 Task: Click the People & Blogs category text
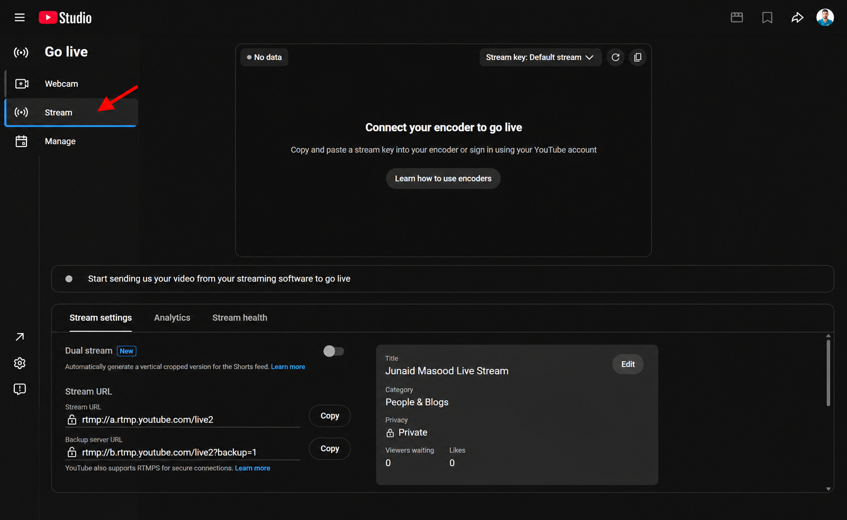coord(417,402)
